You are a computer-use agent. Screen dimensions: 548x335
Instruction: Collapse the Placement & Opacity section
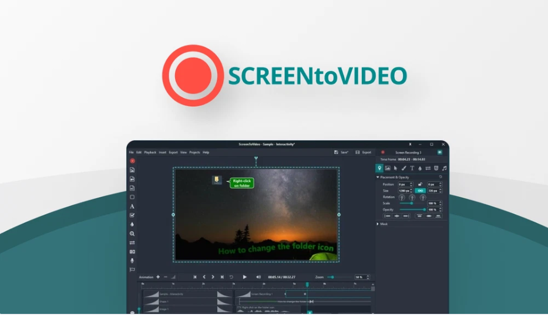pos(378,177)
